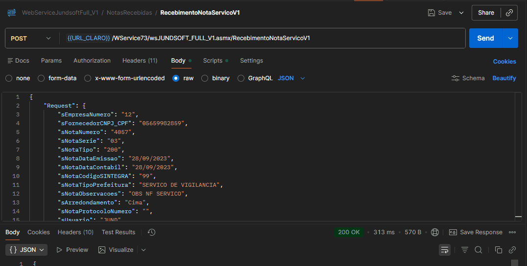This screenshot has width=527, height=266.
Task: Copy response body using copy icon
Action: click(499, 250)
